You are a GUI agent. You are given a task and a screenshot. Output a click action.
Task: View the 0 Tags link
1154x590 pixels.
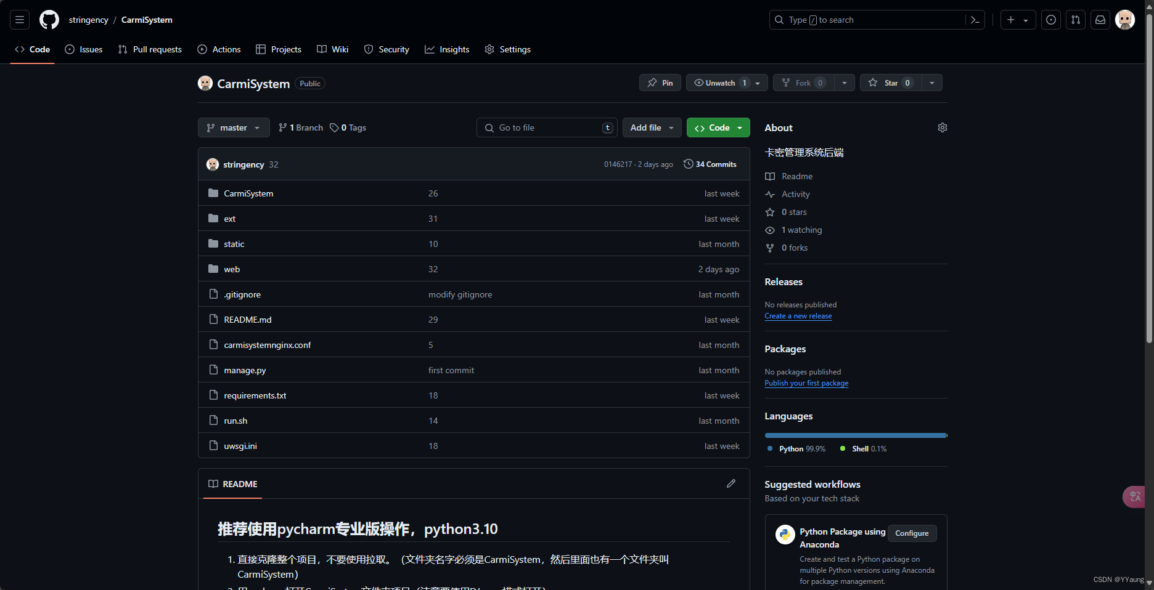click(348, 127)
